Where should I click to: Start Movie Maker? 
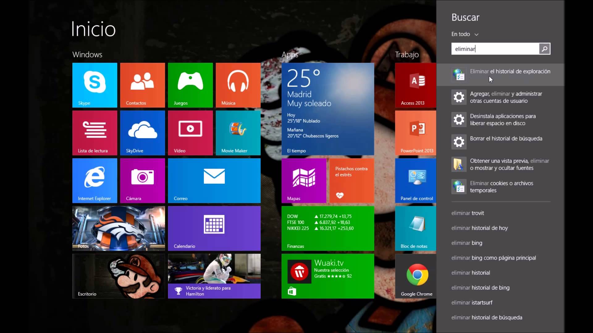click(238, 133)
